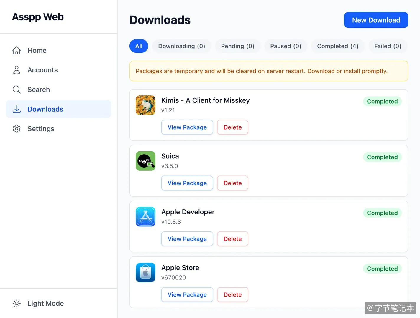Click the "Suica" app title
This screenshot has width=420, height=318.
coord(170,156)
